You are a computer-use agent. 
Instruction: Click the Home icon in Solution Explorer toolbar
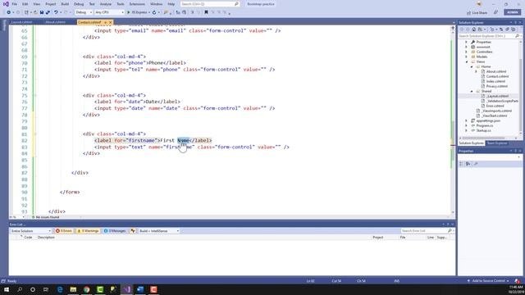point(473,29)
